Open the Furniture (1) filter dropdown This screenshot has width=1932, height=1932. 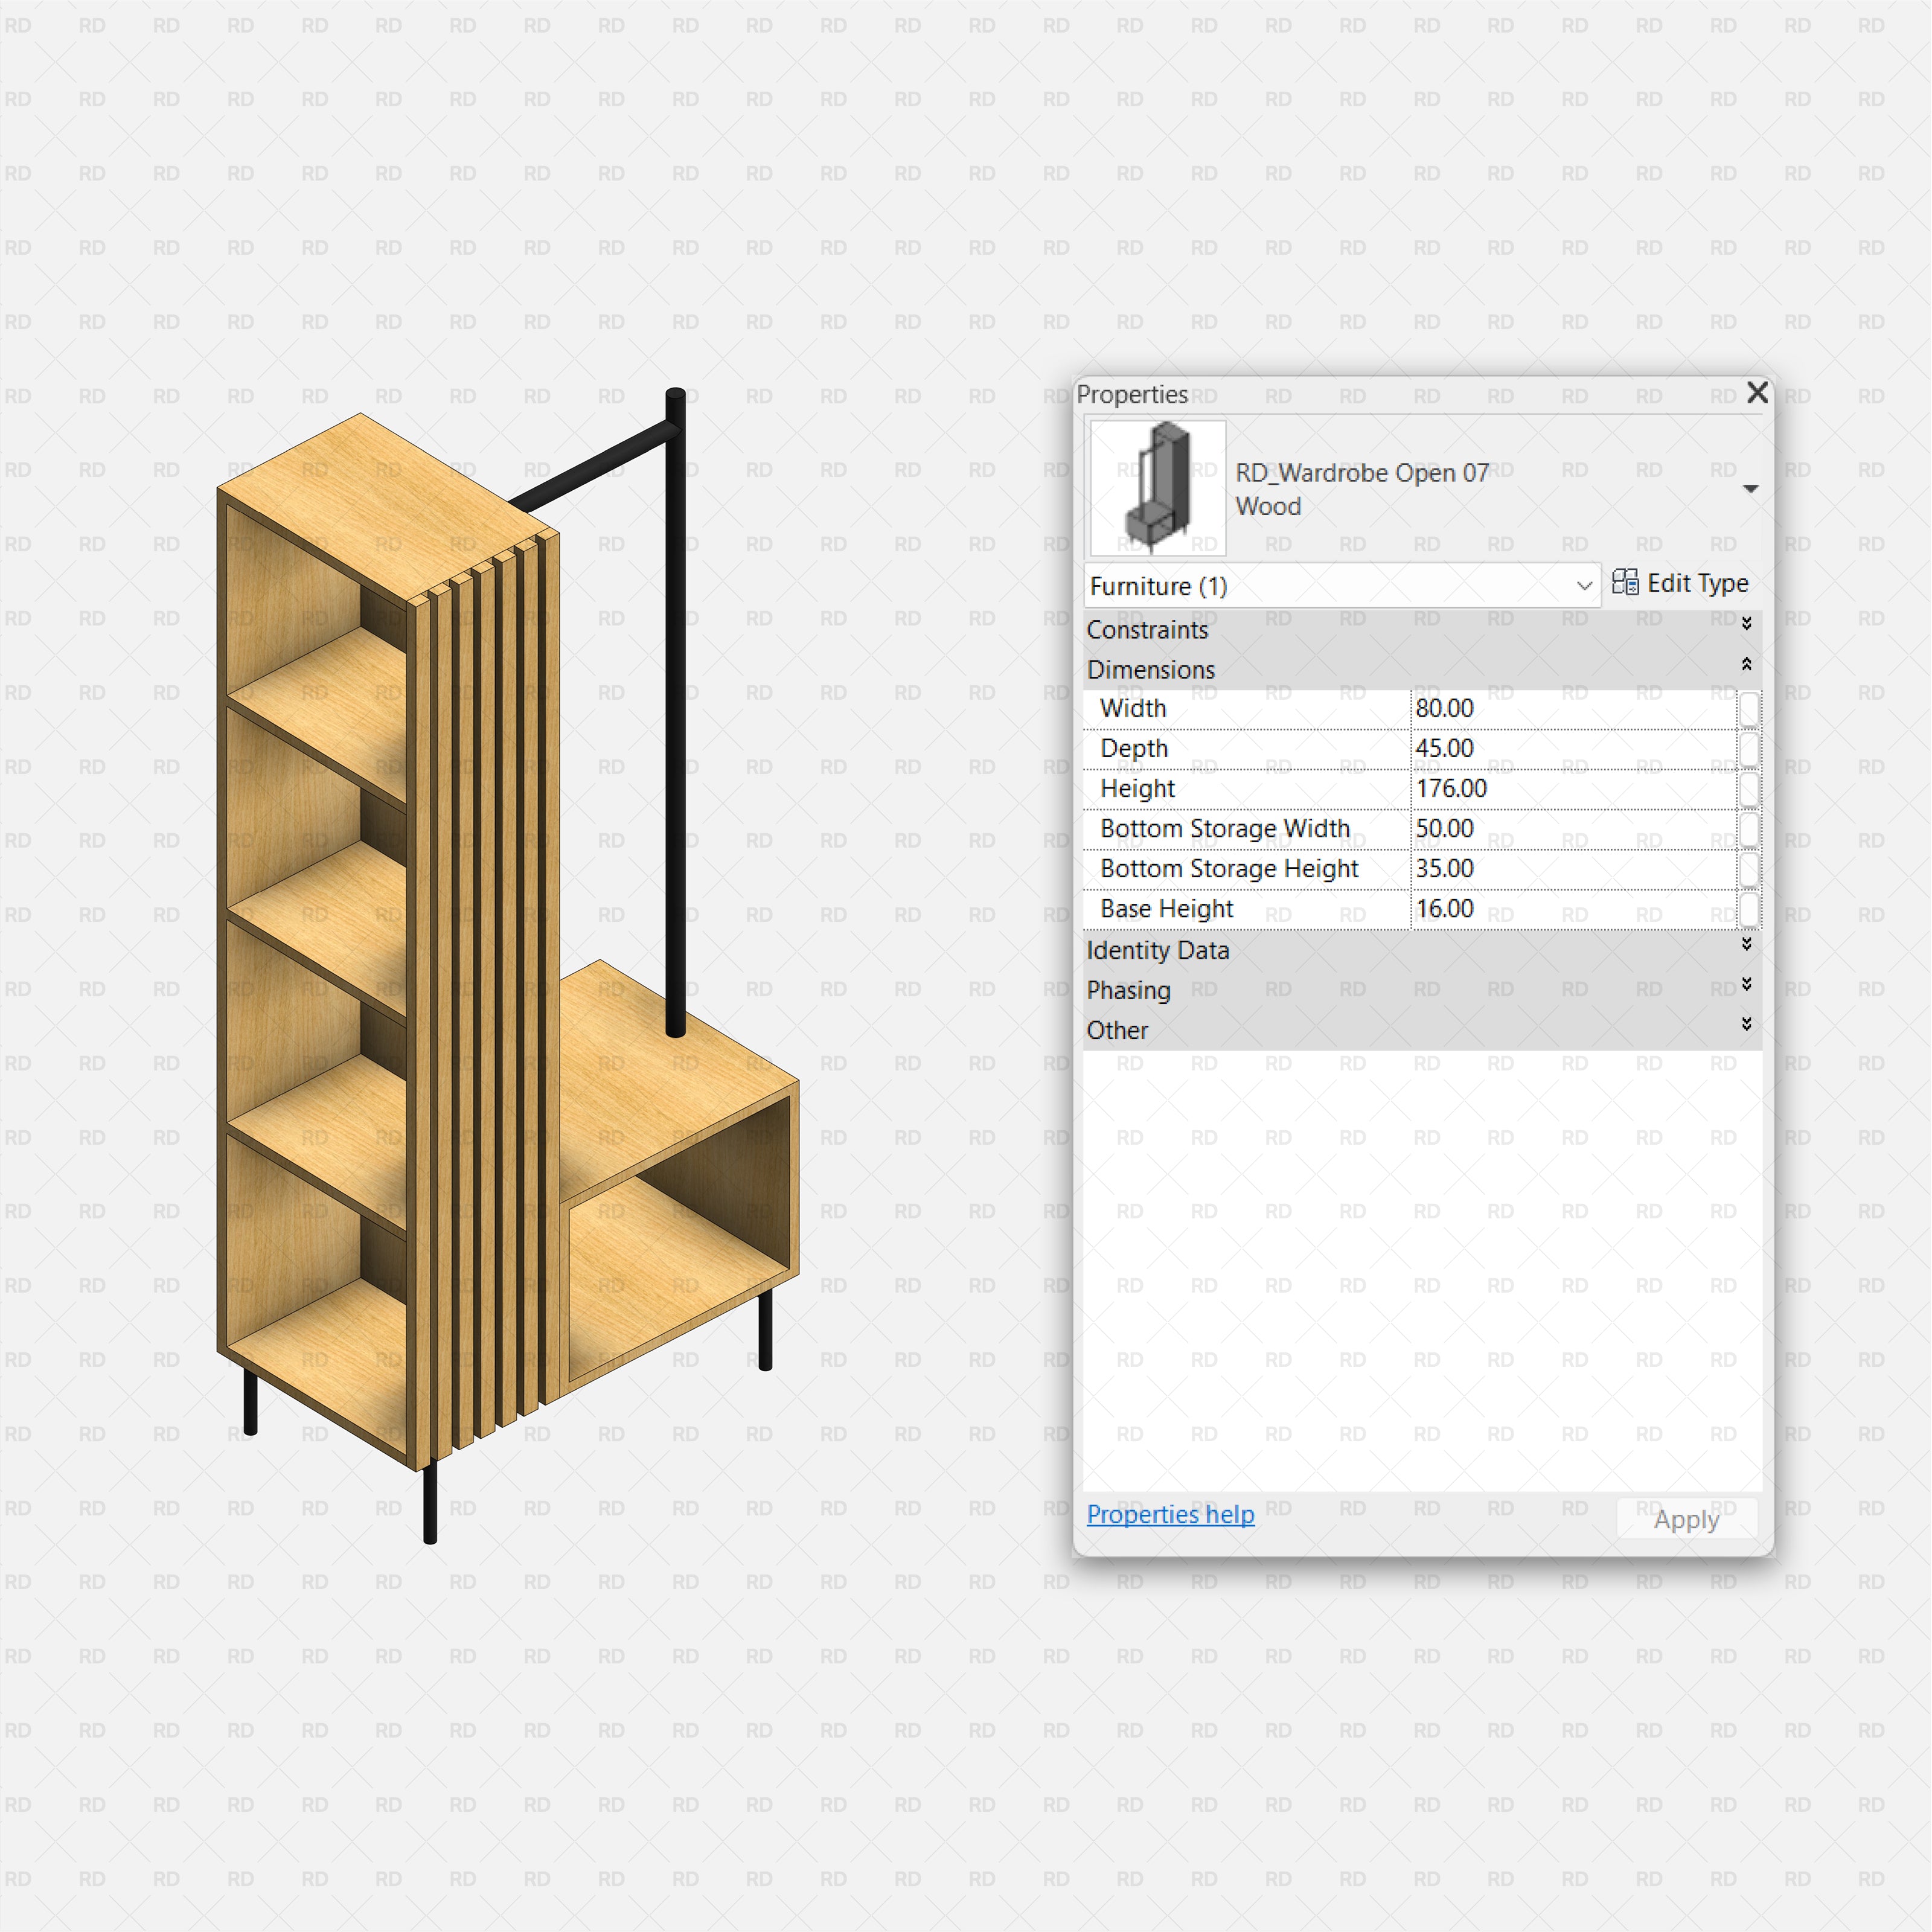pos(1585,586)
